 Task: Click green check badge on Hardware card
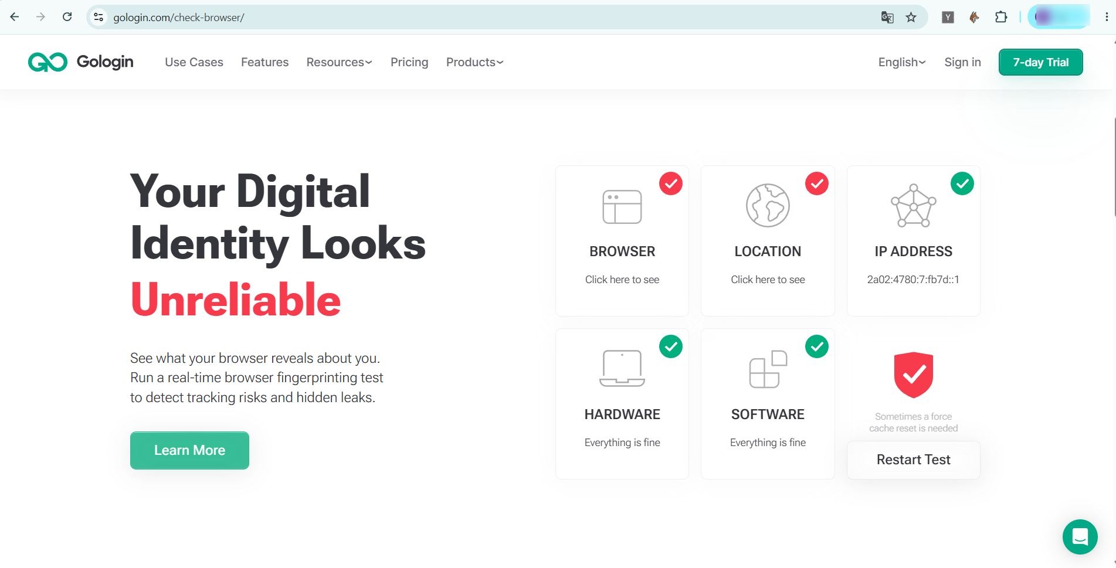tap(671, 346)
